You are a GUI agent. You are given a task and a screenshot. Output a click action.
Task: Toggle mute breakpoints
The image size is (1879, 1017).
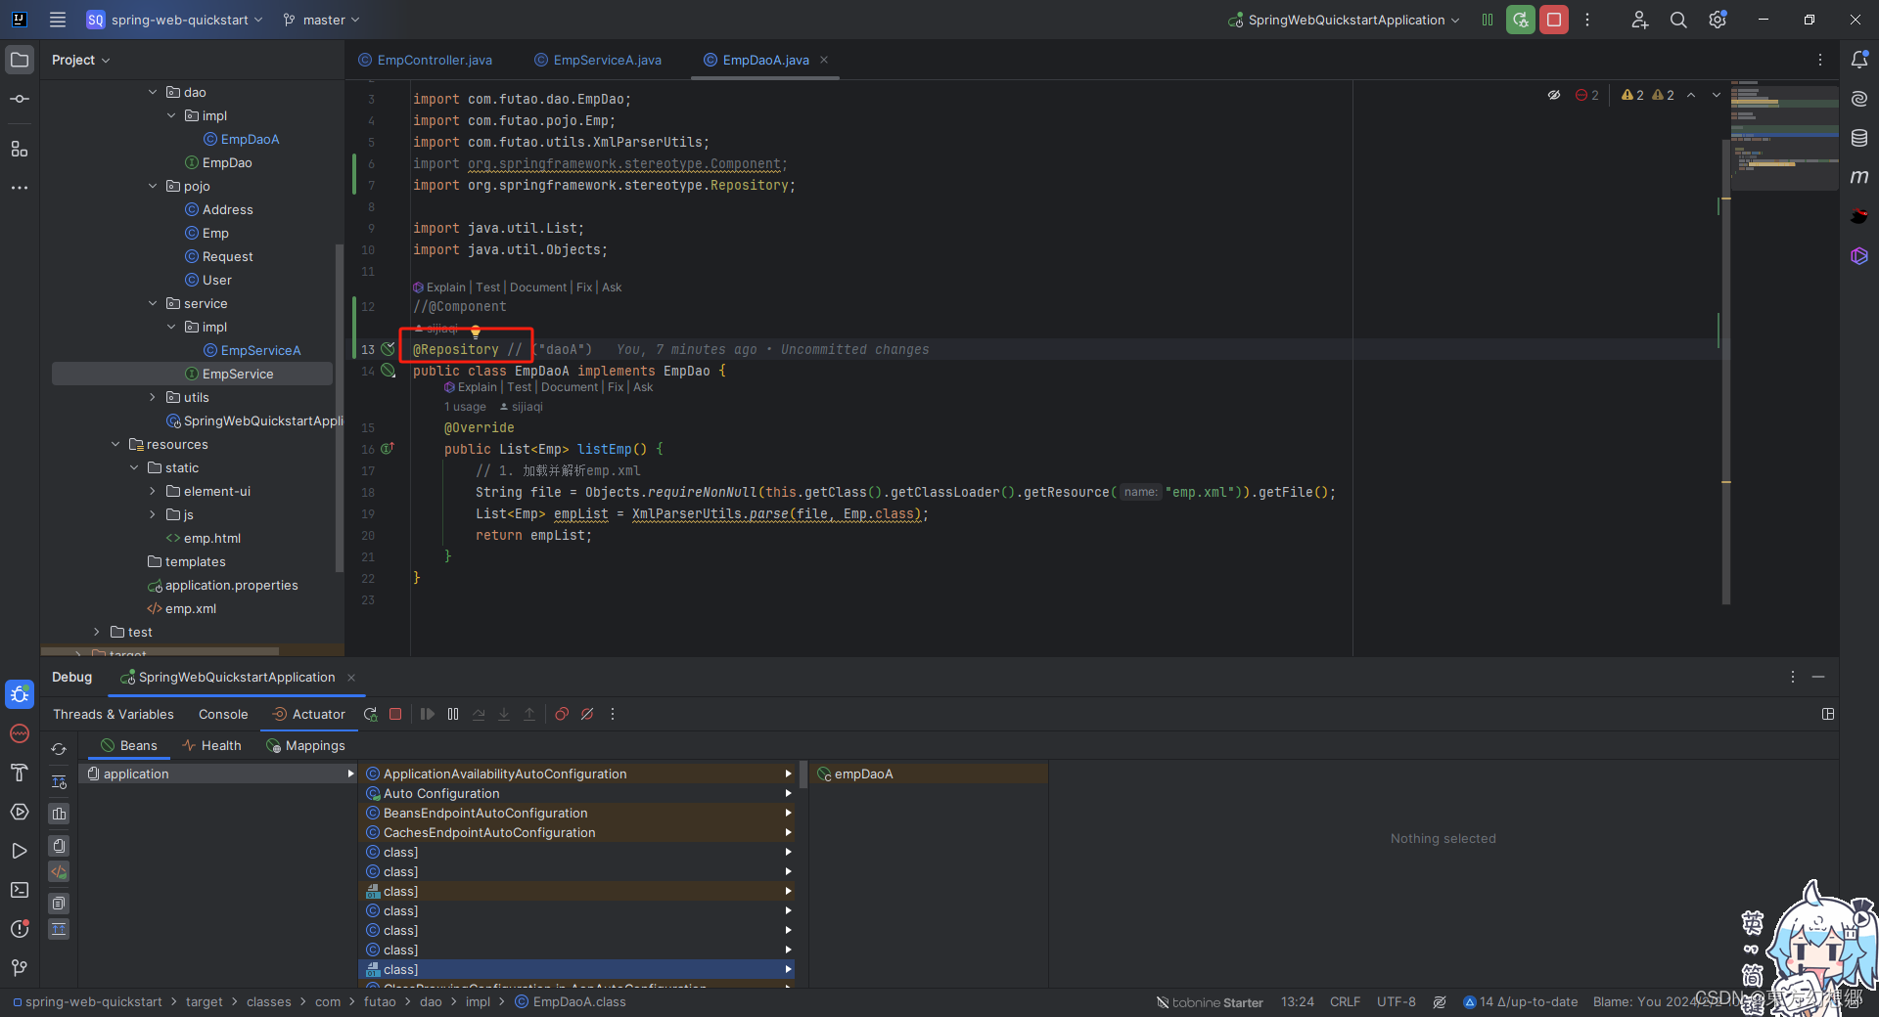point(587,714)
